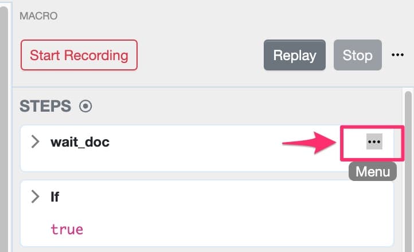Screen dimensions: 414x252
Task: Expand the wait_doc step chevron
Action: coord(36,142)
